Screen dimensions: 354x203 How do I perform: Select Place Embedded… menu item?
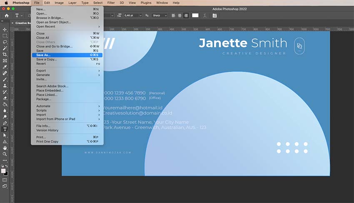[x=67, y=90]
